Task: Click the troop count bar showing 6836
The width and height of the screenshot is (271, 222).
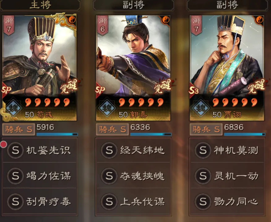Action: point(245,134)
